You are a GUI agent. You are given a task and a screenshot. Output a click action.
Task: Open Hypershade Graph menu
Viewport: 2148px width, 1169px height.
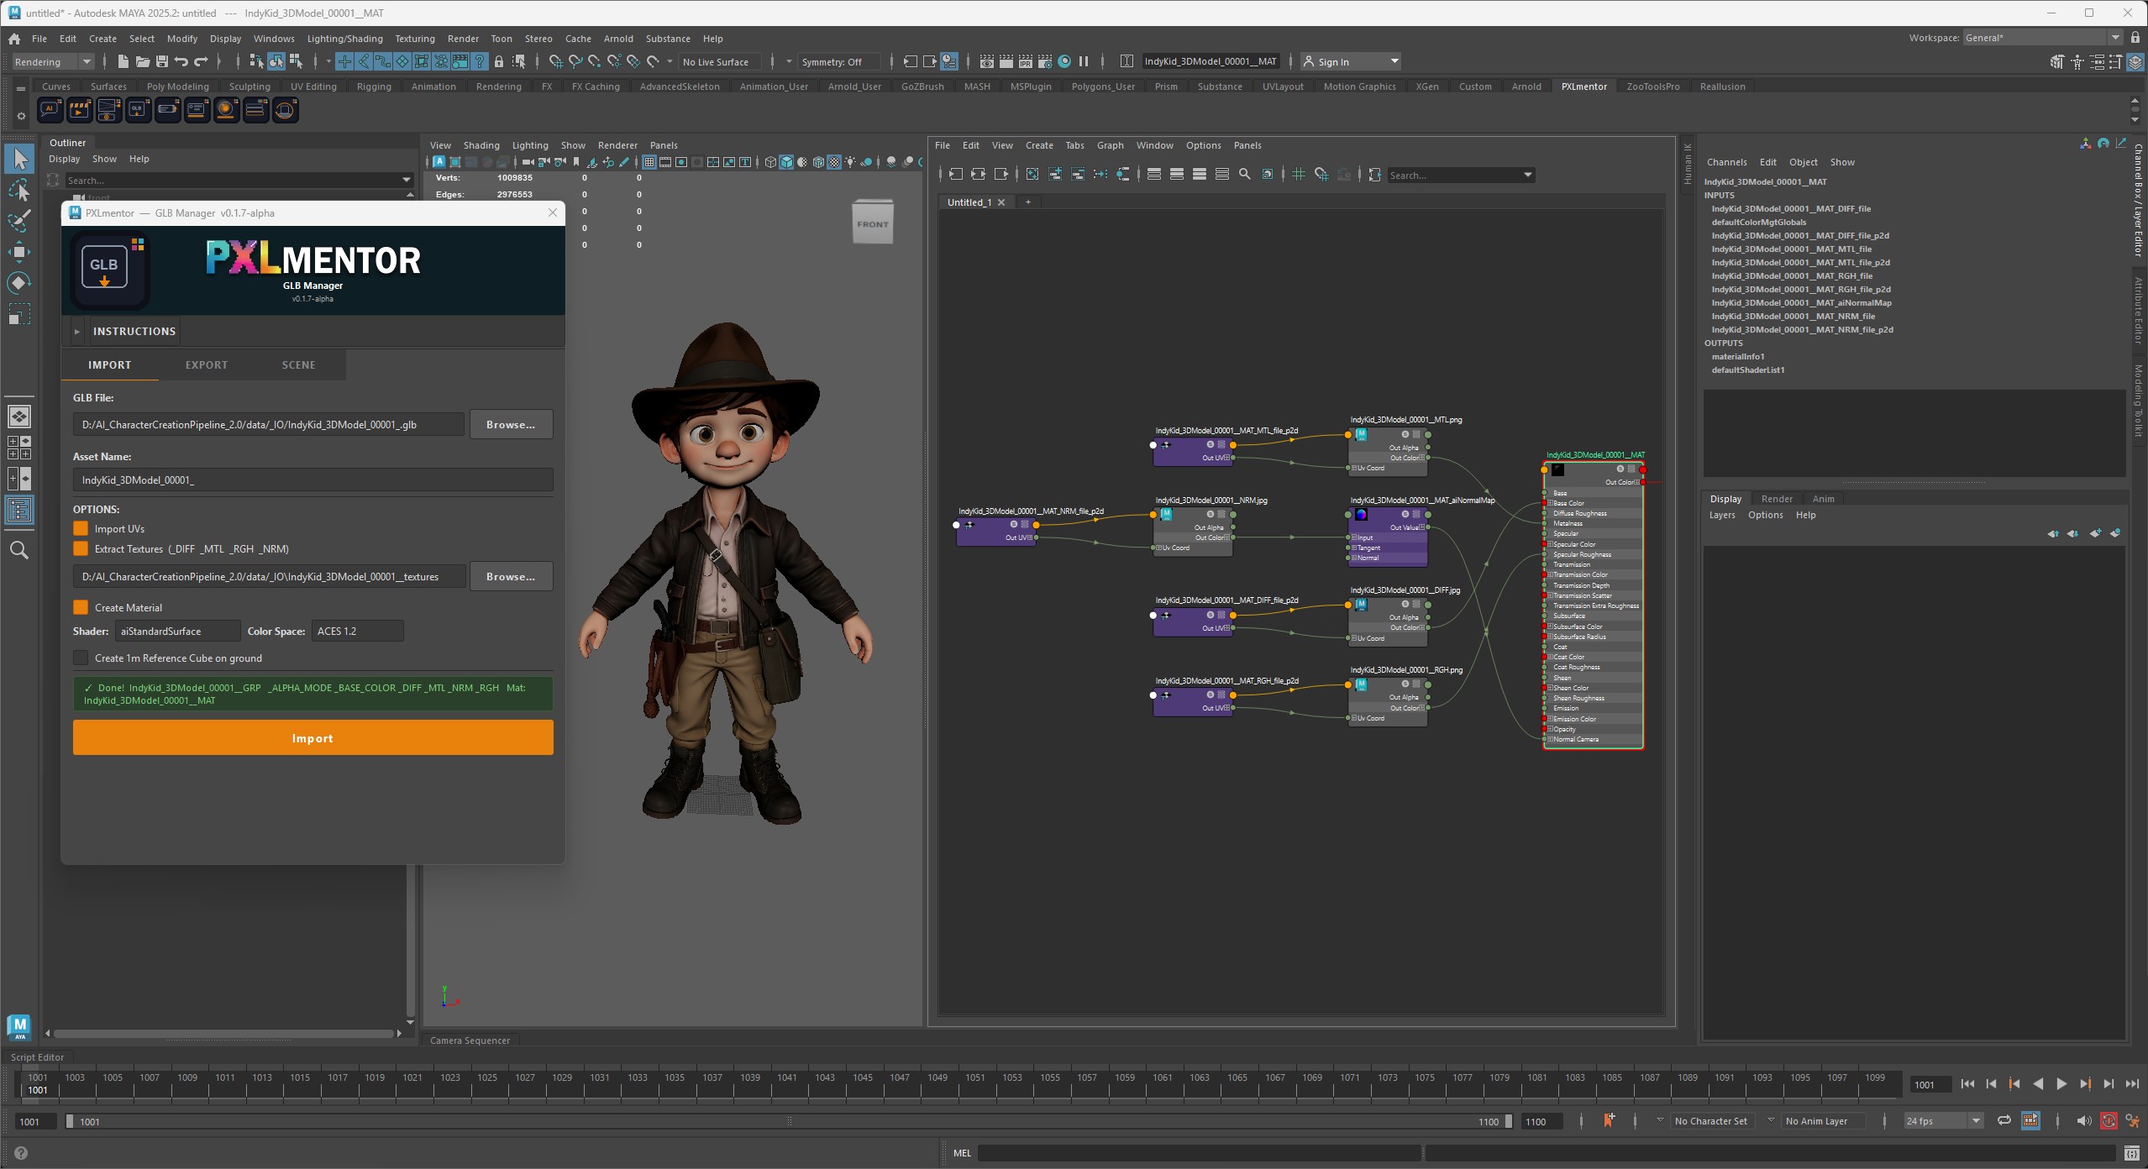click(x=1110, y=145)
